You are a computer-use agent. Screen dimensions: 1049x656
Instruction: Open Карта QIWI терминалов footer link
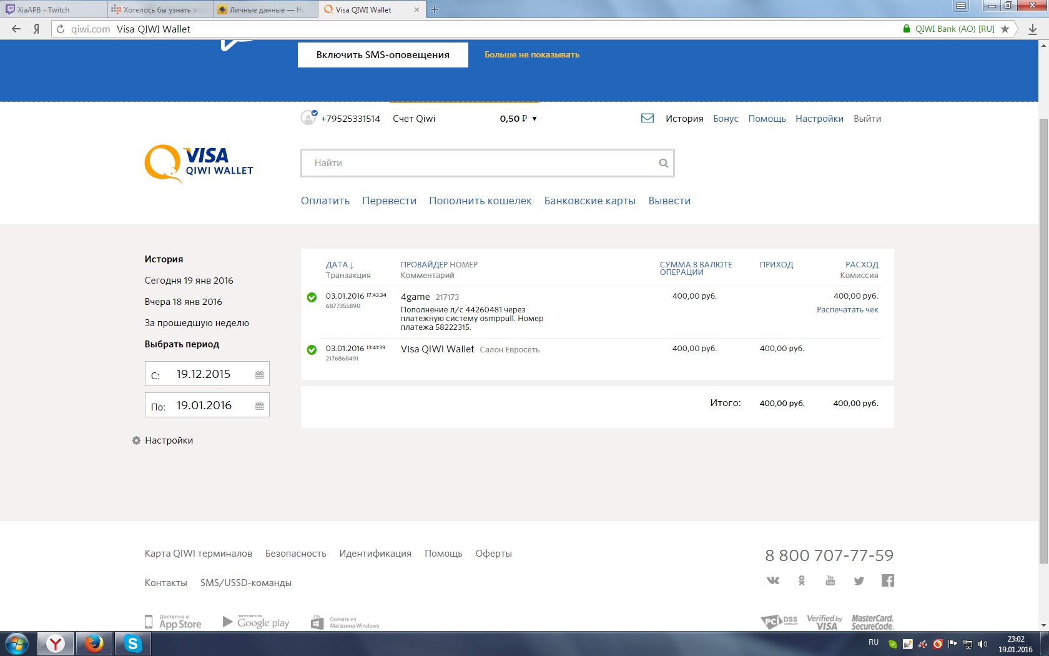pos(199,554)
